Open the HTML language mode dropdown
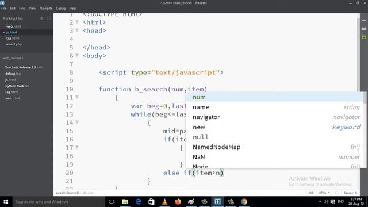Image resolution: width=368 pixels, height=207 pixels. pyautogui.click(x=324, y=193)
